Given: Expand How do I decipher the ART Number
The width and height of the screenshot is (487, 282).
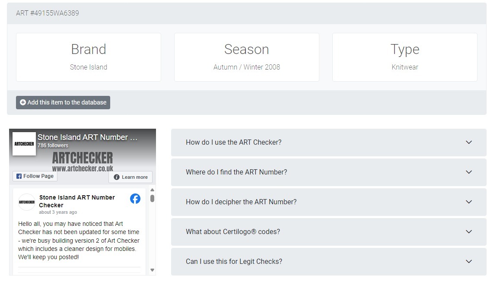Looking at the screenshot, I should point(328,202).
